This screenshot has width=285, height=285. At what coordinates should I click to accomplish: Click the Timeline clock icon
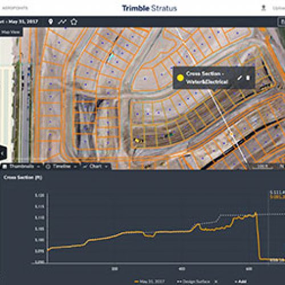(48, 166)
